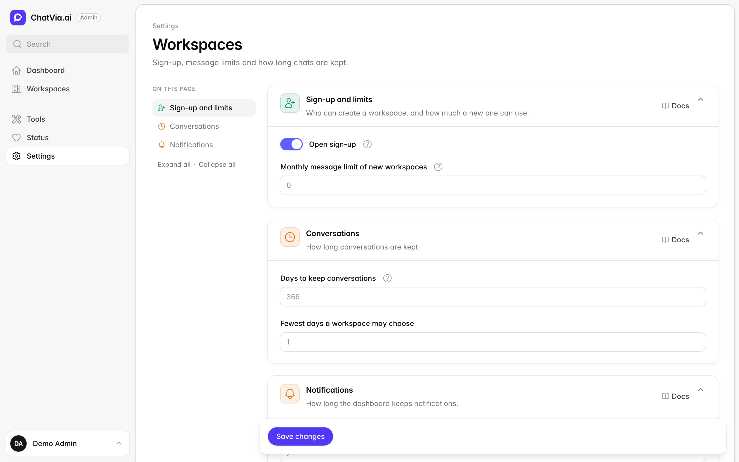The image size is (739, 462).
Task: Collapse the Conversations section chevron
Action: point(701,234)
